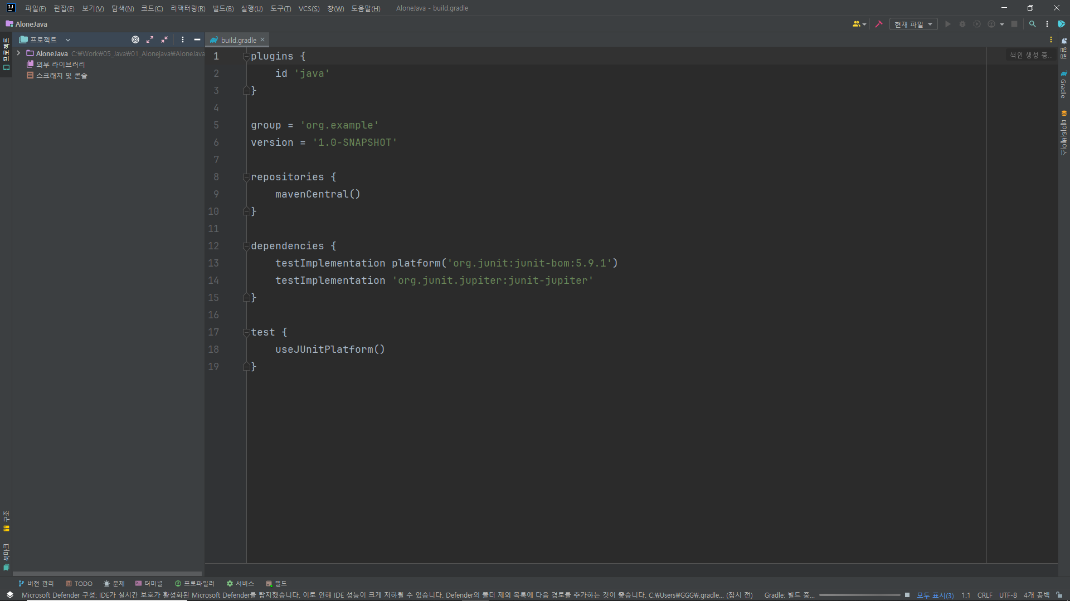Click the Code With Me people icon

coord(857,24)
